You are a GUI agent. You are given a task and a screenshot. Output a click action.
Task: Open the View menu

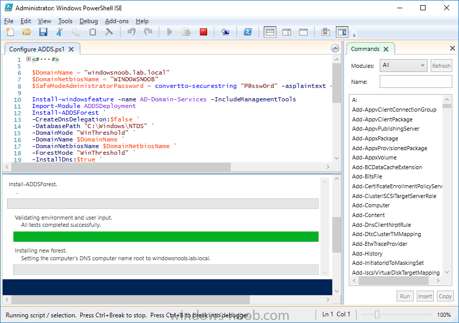point(44,21)
